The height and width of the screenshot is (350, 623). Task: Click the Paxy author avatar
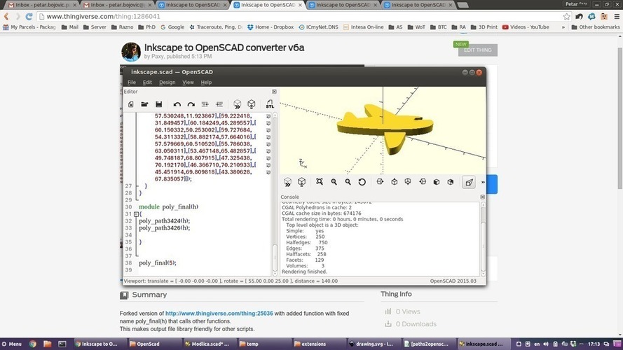tap(131, 52)
